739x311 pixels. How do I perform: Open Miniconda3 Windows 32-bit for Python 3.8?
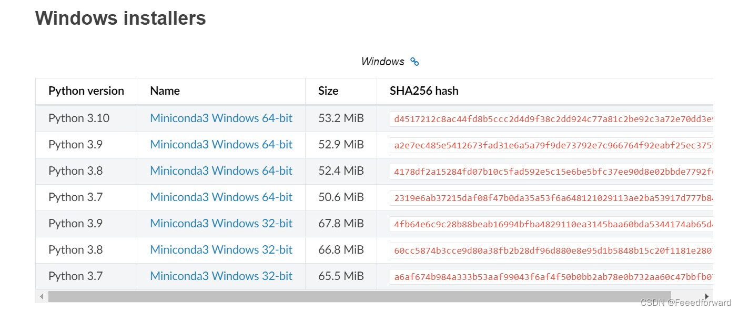[x=221, y=249]
